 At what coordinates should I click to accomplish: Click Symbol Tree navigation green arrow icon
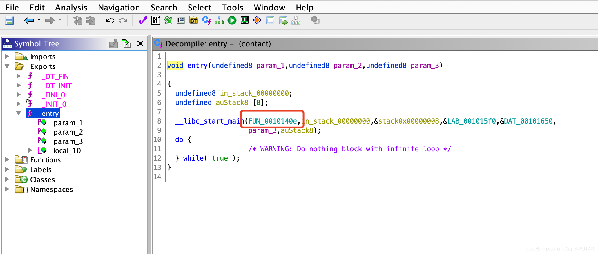coord(126,44)
